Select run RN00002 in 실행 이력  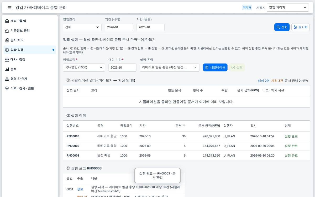click(x=186, y=146)
